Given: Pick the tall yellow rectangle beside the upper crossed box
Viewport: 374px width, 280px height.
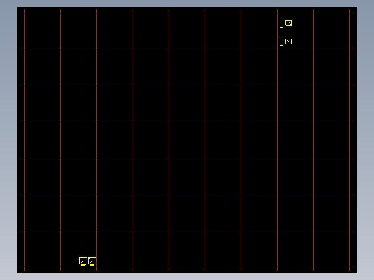Looking at the screenshot, I should [281, 23].
